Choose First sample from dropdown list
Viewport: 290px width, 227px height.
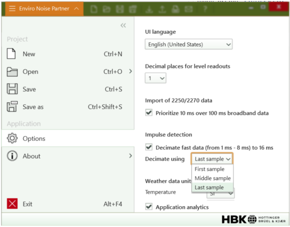click(x=210, y=169)
